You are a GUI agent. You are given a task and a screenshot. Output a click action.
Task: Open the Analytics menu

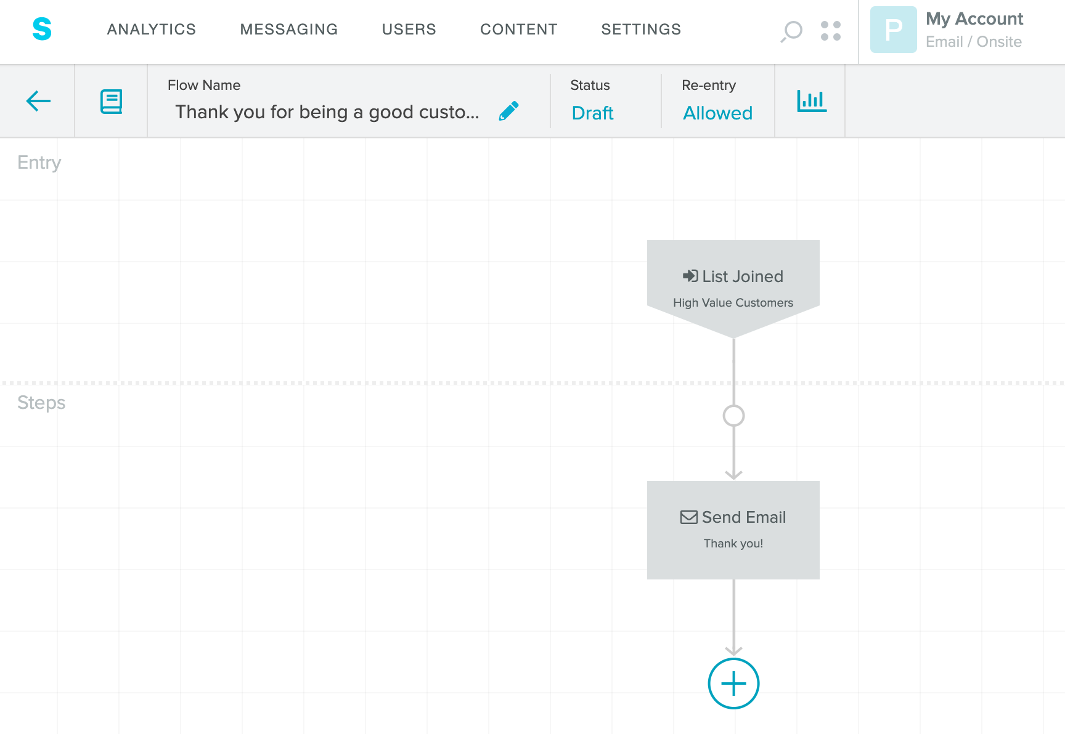pyautogui.click(x=152, y=30)
